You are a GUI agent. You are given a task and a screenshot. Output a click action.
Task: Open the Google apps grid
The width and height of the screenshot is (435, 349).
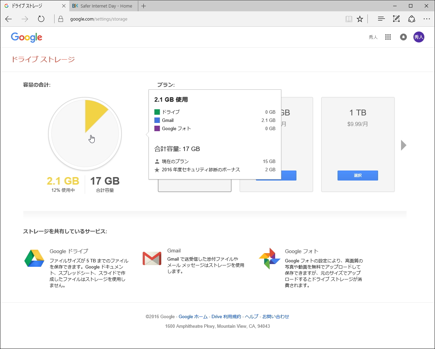(388, 37)
